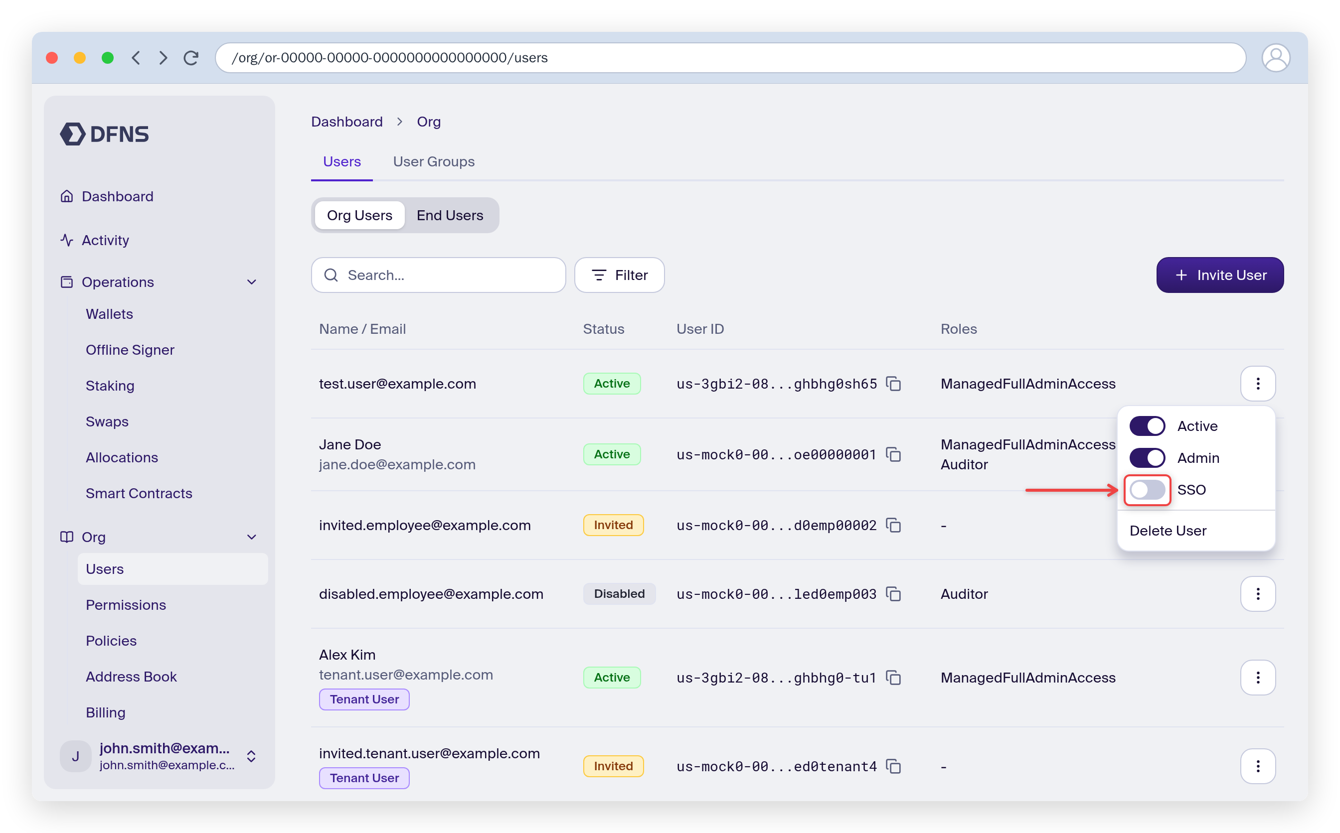Click the browser forward arrow

coord(163,58)
